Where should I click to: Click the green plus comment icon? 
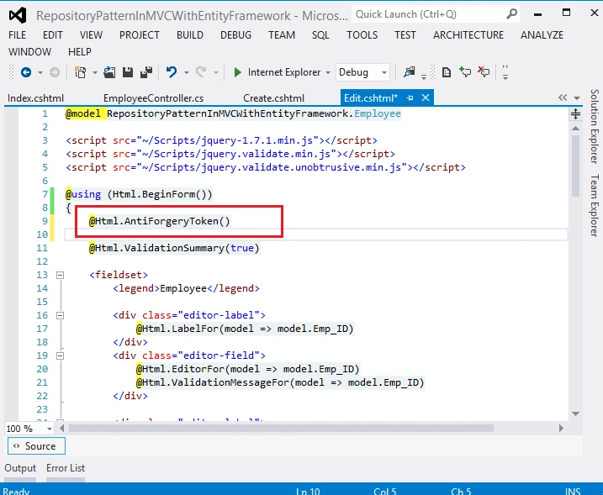465,72
